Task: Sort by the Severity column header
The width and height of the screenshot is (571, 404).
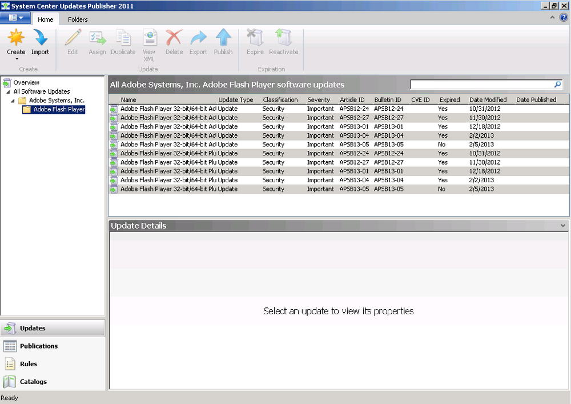Action: coord(319,100)
